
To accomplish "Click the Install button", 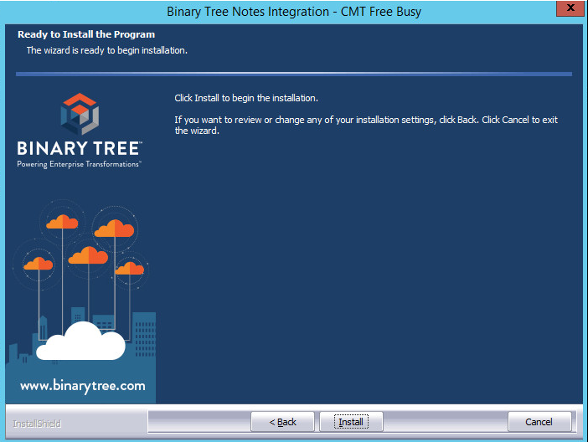I will 351,422.
